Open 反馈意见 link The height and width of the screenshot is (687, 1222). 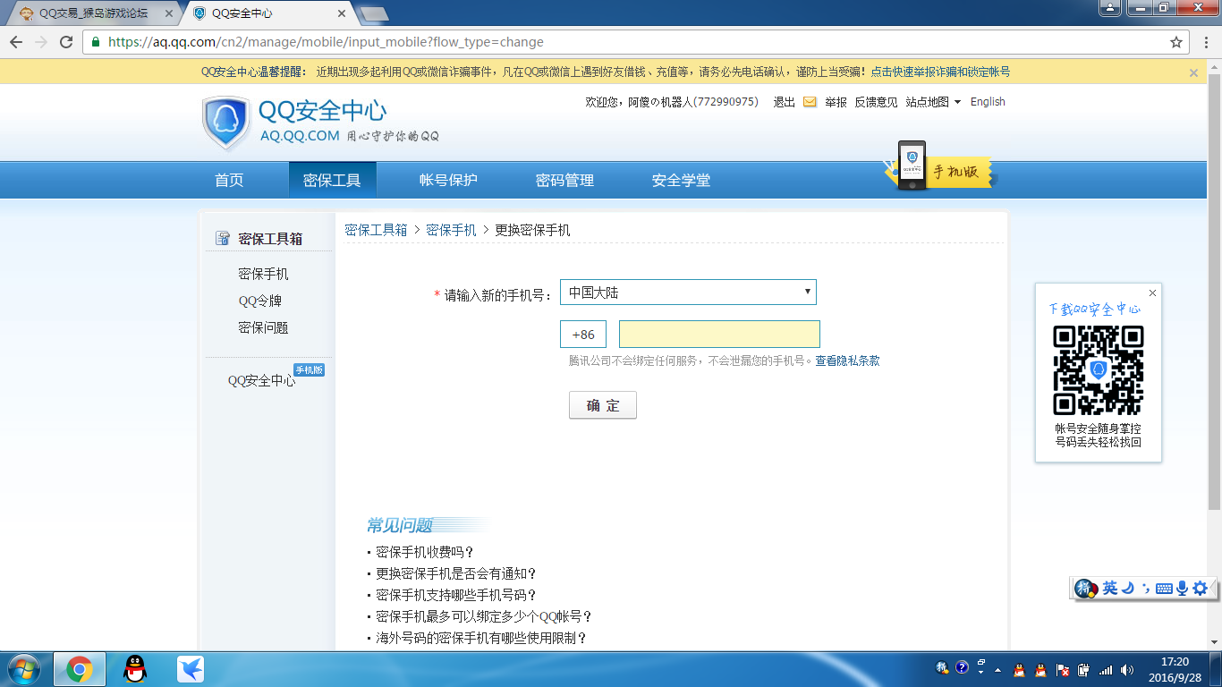point(876,102)
